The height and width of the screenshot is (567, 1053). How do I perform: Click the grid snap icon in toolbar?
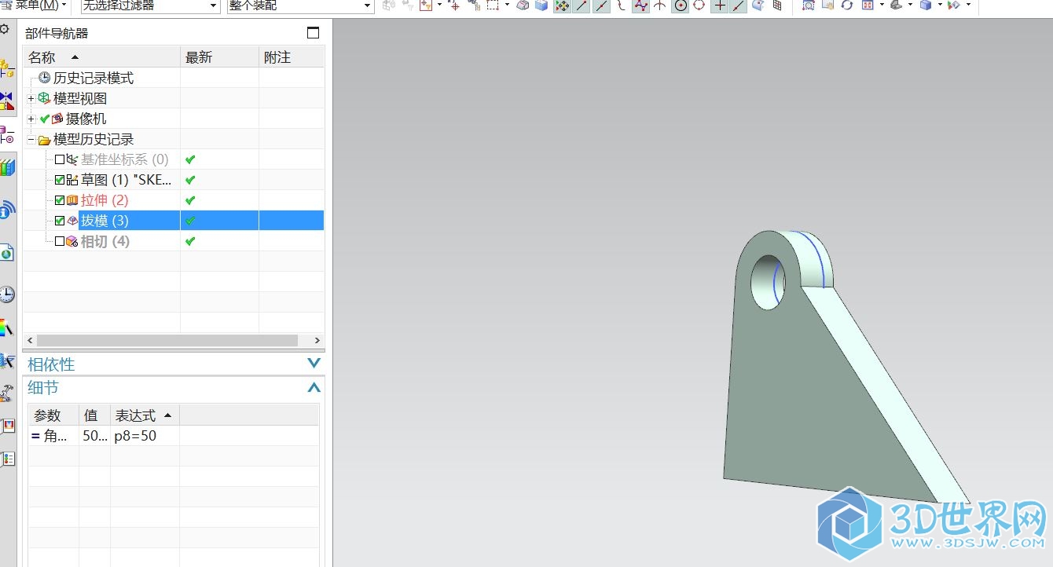pos(777,5)
